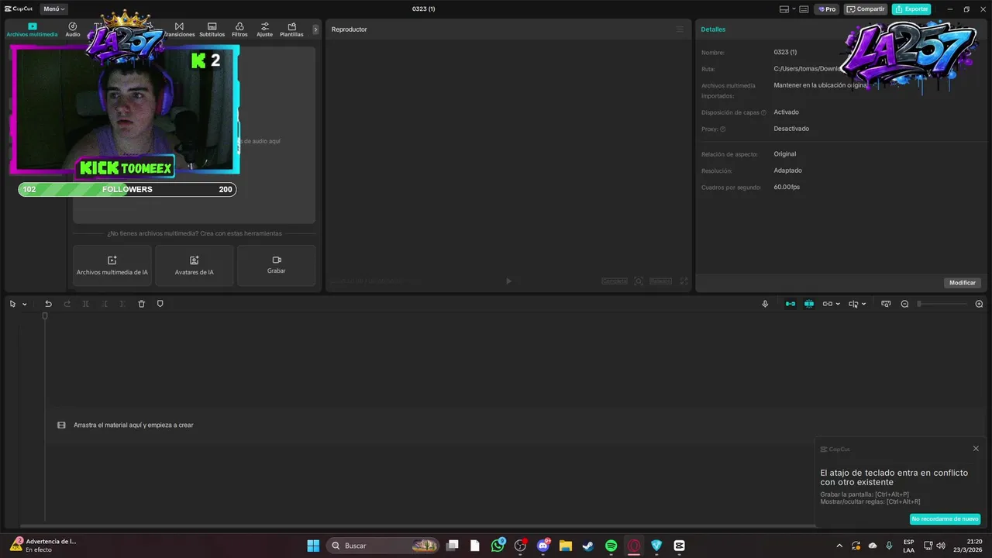Viewport: 992px width, 558px height.
Task: Expand selection tool mode dropdown
Action: pyautogui.click(x=25, y=305)
